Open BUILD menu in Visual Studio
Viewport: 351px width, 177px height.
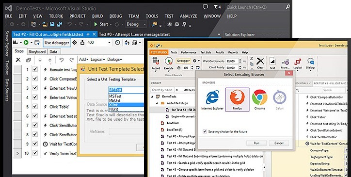coord(97,16)
